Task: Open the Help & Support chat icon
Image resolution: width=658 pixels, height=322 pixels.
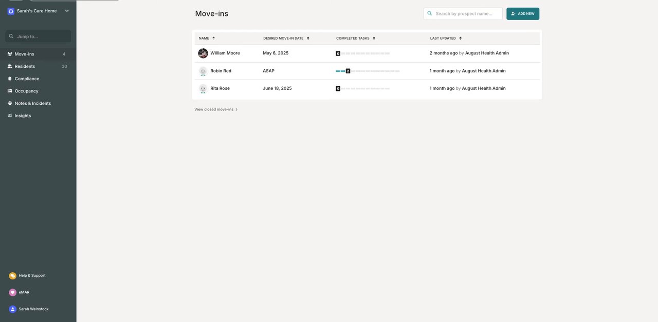Action: pos(13,276)
